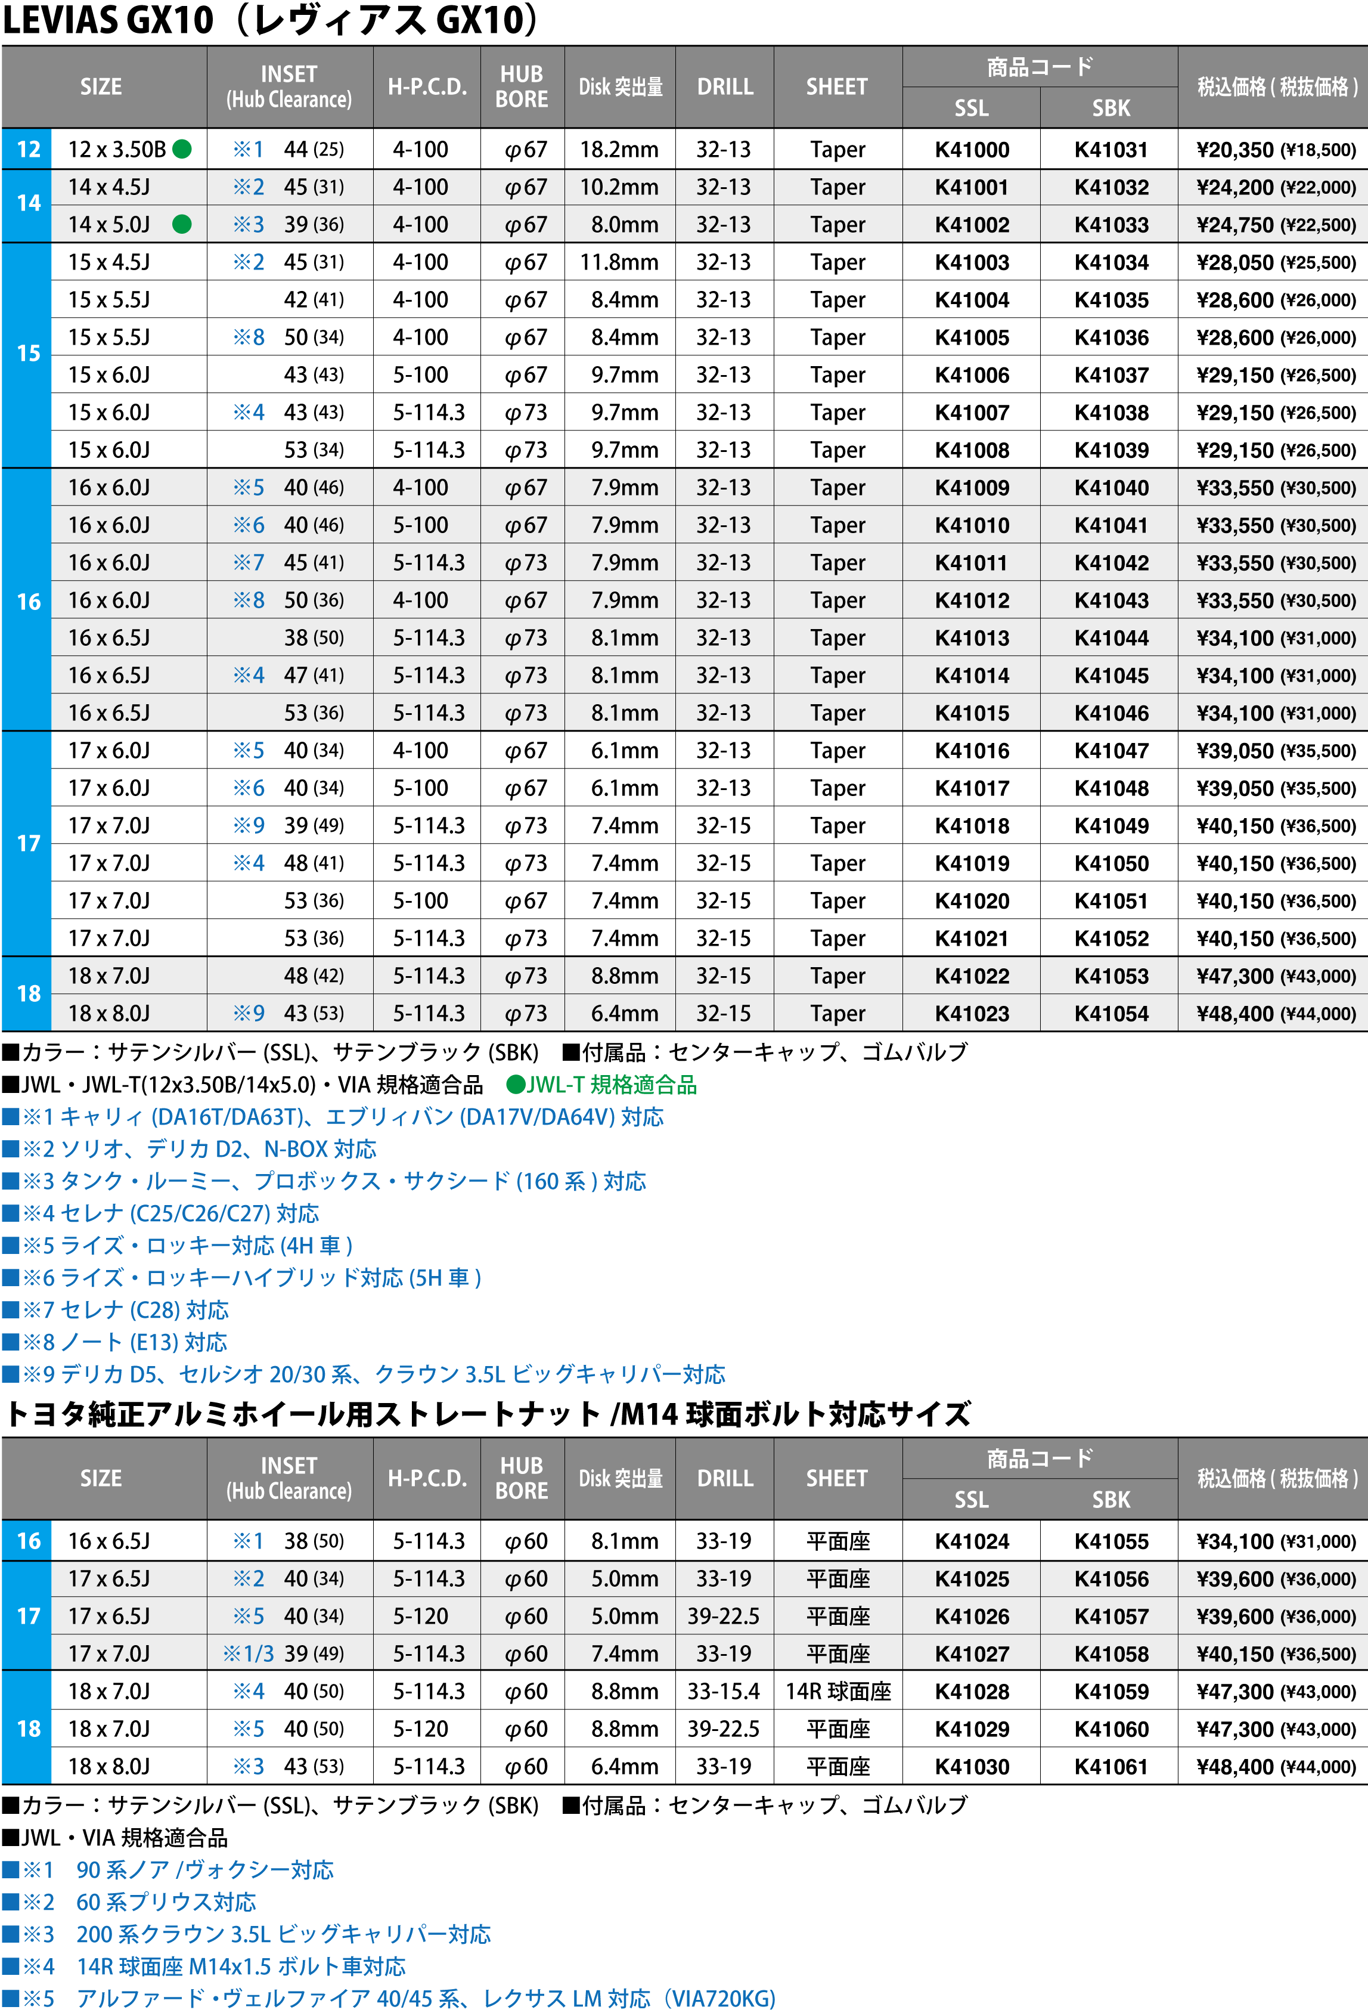Select product code K41031
Image resolution: width=1368 pixels, height=2016 pixels.
pyautogui.click(x=1112, y=150)
